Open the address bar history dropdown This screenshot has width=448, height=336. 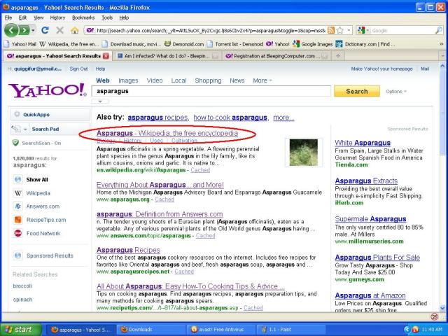point(349,30)
